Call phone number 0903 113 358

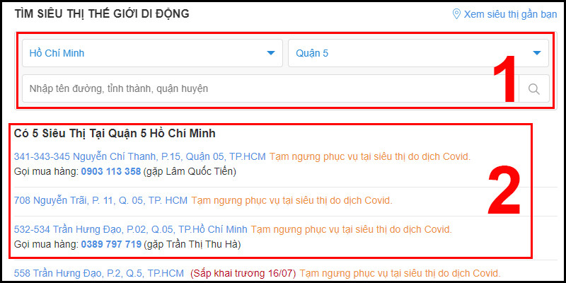[x=111, y=172]
